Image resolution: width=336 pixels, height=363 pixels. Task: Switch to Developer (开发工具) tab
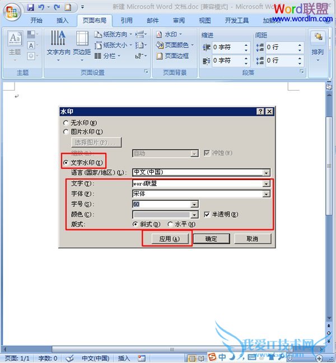tap(237, 21)
